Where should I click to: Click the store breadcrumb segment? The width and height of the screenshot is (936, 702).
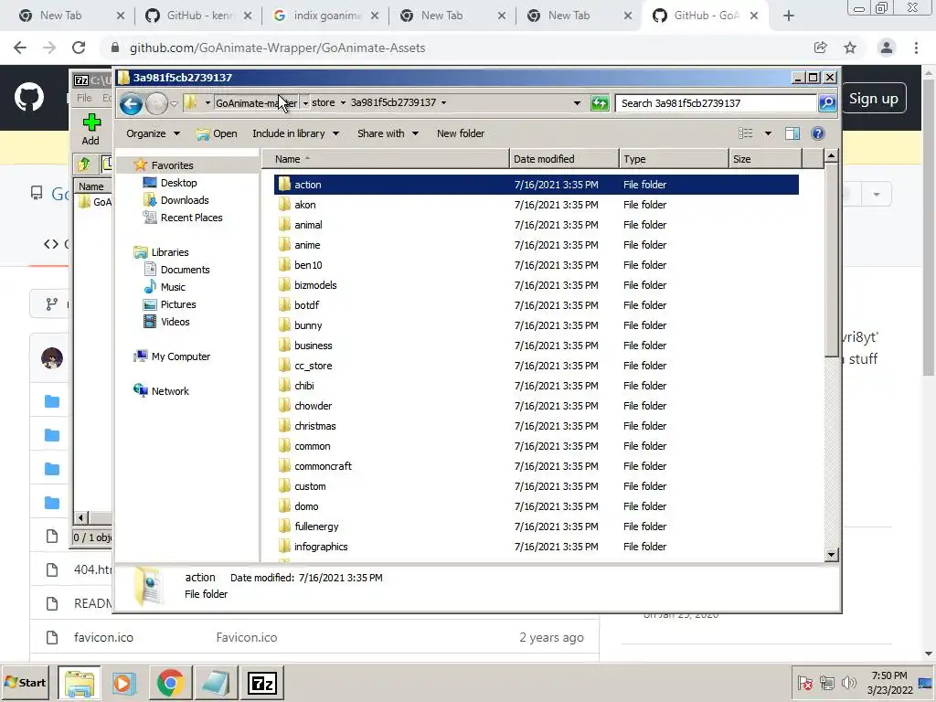pos(323,102)
